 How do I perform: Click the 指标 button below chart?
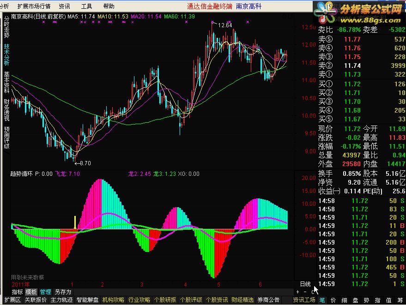[x=18, y=292]
